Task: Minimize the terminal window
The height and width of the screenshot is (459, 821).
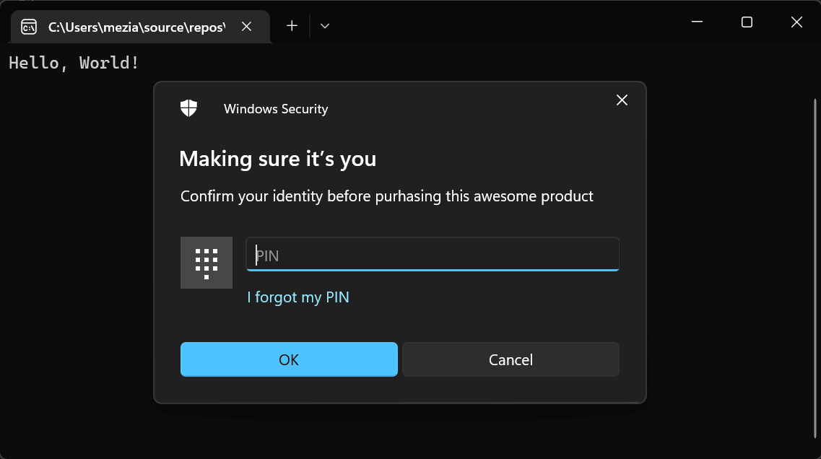Action: pyautogui.click(x=696, y=22)
